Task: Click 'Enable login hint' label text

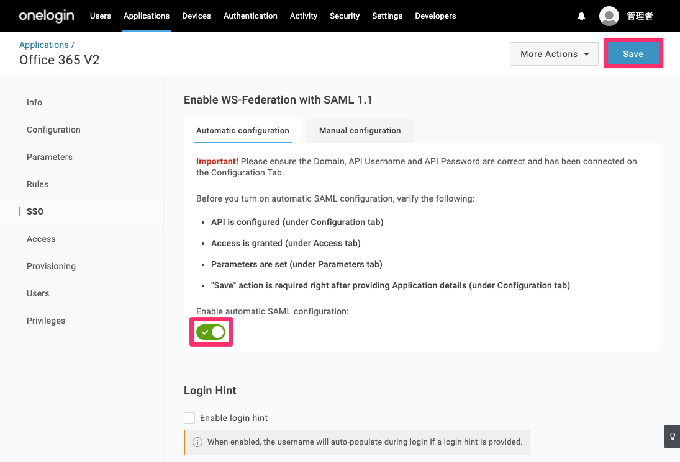Action: point(233,418)
